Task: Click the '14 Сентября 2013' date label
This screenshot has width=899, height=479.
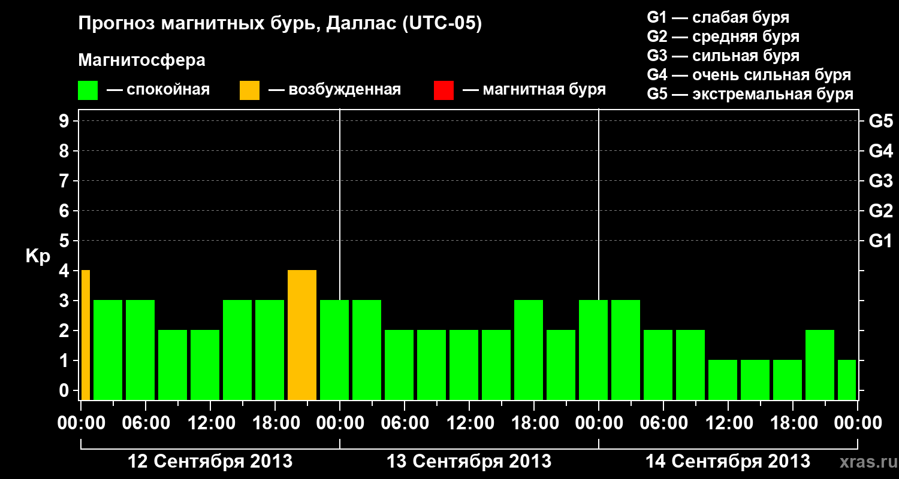Action: coord(728,462)
